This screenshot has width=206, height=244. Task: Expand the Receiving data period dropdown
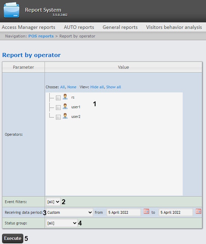(x=70, y=212)
